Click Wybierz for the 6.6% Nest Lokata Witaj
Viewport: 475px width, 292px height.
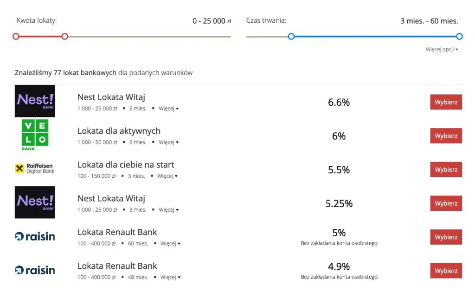click(x=446, y=102)
